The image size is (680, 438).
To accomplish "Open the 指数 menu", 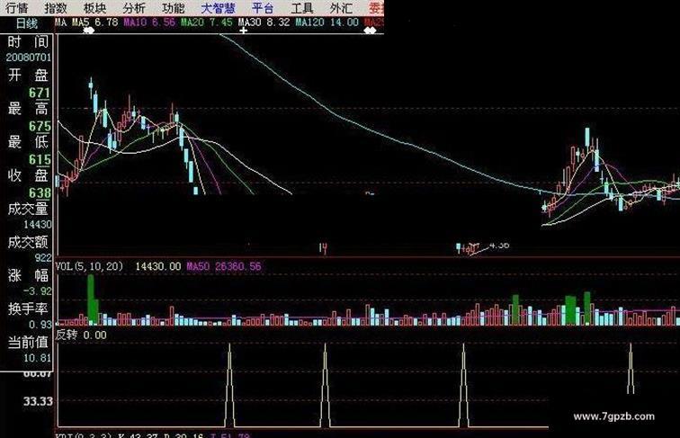I will [x=56, y=8].
